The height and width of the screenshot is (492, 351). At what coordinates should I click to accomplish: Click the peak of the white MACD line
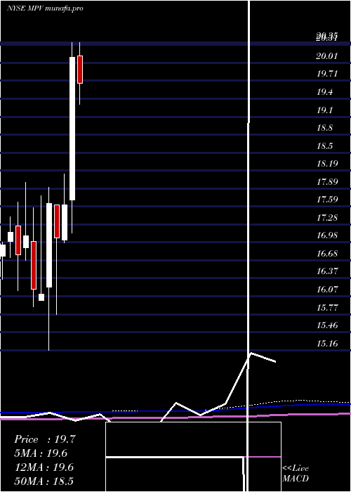pos(251,354)
